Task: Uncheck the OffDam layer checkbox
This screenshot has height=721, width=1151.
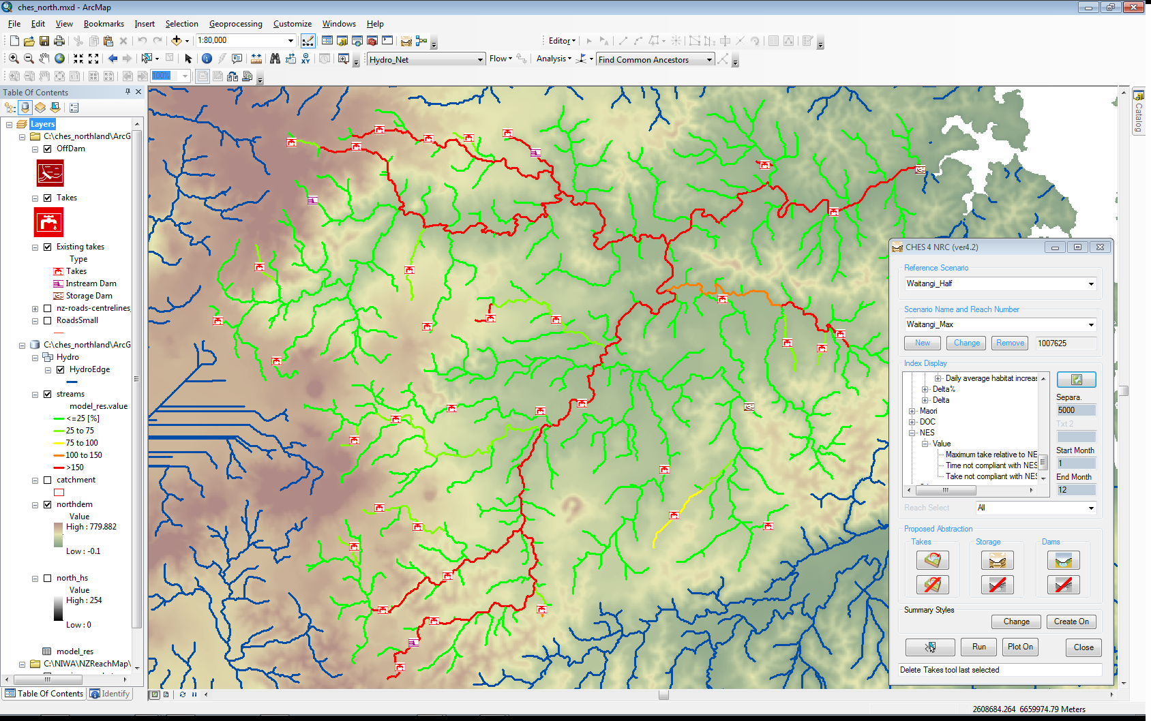Action: (x=48, y=149)
